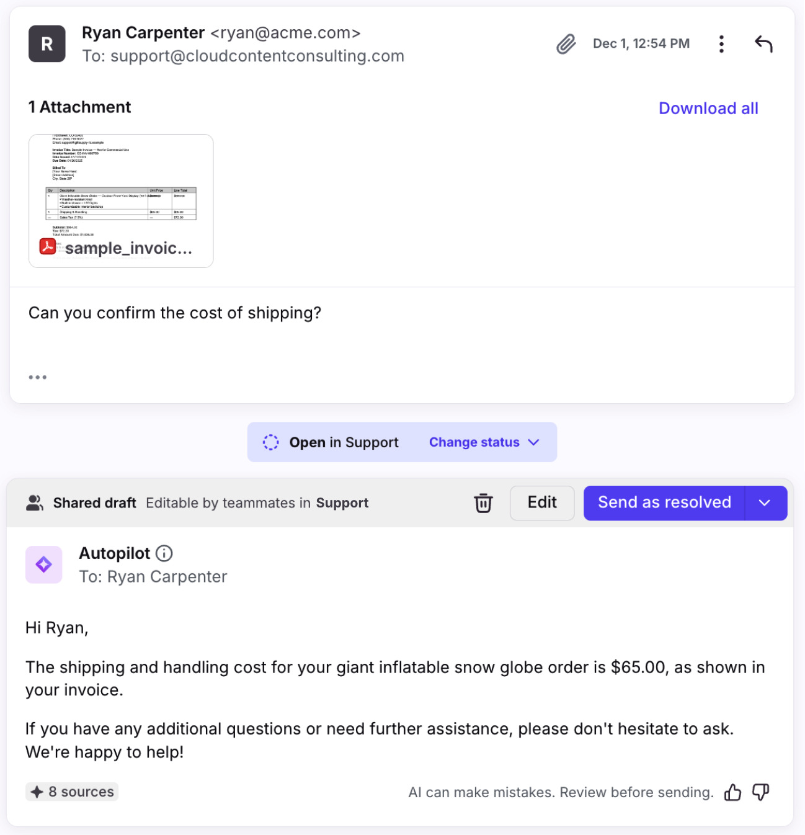
Task: Click Ryan Carpenter's sender avatar
Action: [x=47, y=44]
